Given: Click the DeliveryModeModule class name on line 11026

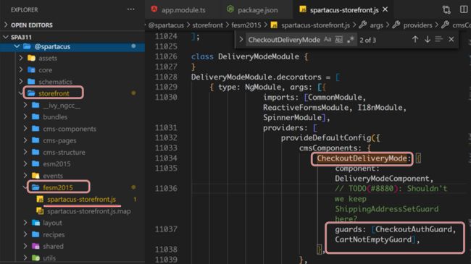Looking at the screenshot, I should pyautogui.click(x=259, y=56).
